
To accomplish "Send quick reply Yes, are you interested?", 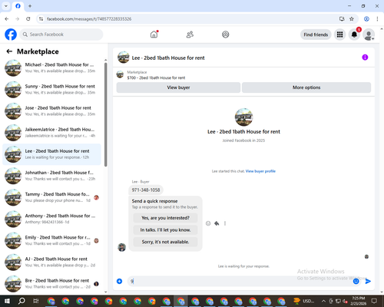I will 165,218.
